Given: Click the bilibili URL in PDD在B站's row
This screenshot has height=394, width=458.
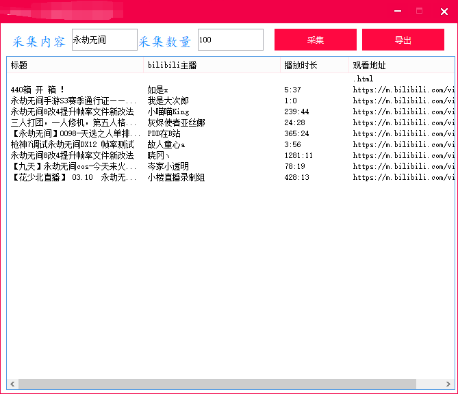Looking at the screenshot, I should pyautogui.click(x=403, y=133).
